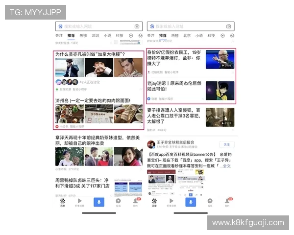Select 推荐 tab on left phone
The image size is (294, 235).
click(x=71, y=36)
